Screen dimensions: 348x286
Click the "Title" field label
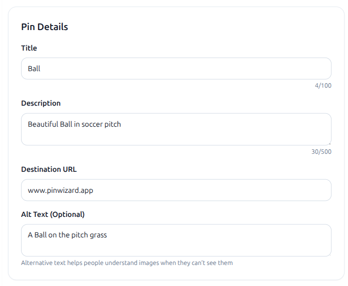(x=29, y=48)
